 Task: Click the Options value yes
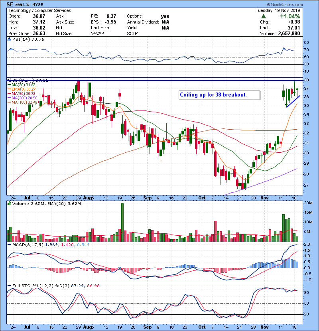[165, 16]
